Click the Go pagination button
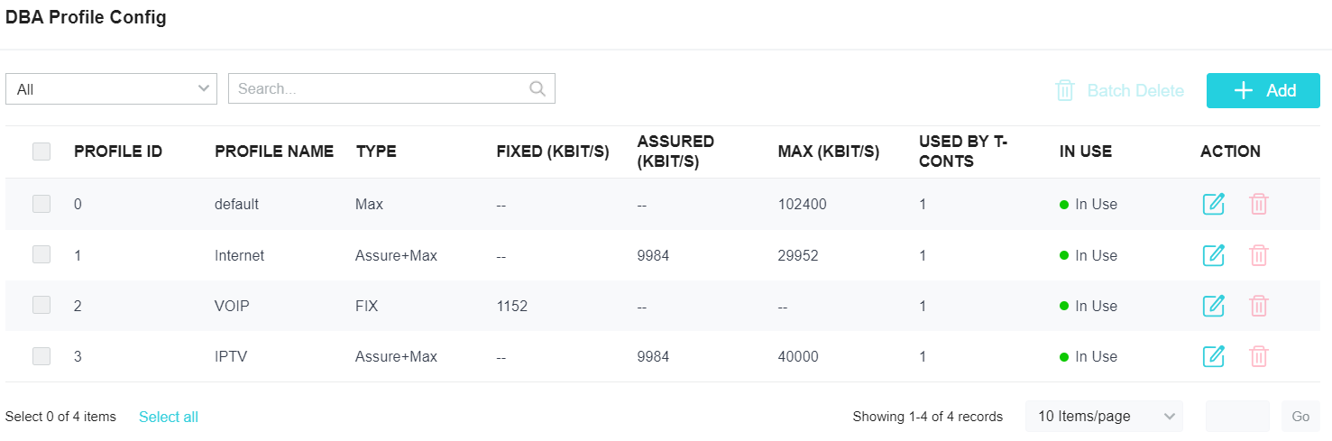Image resolution: width=1332 pixels, height=441 pixels. point(1300,416)
